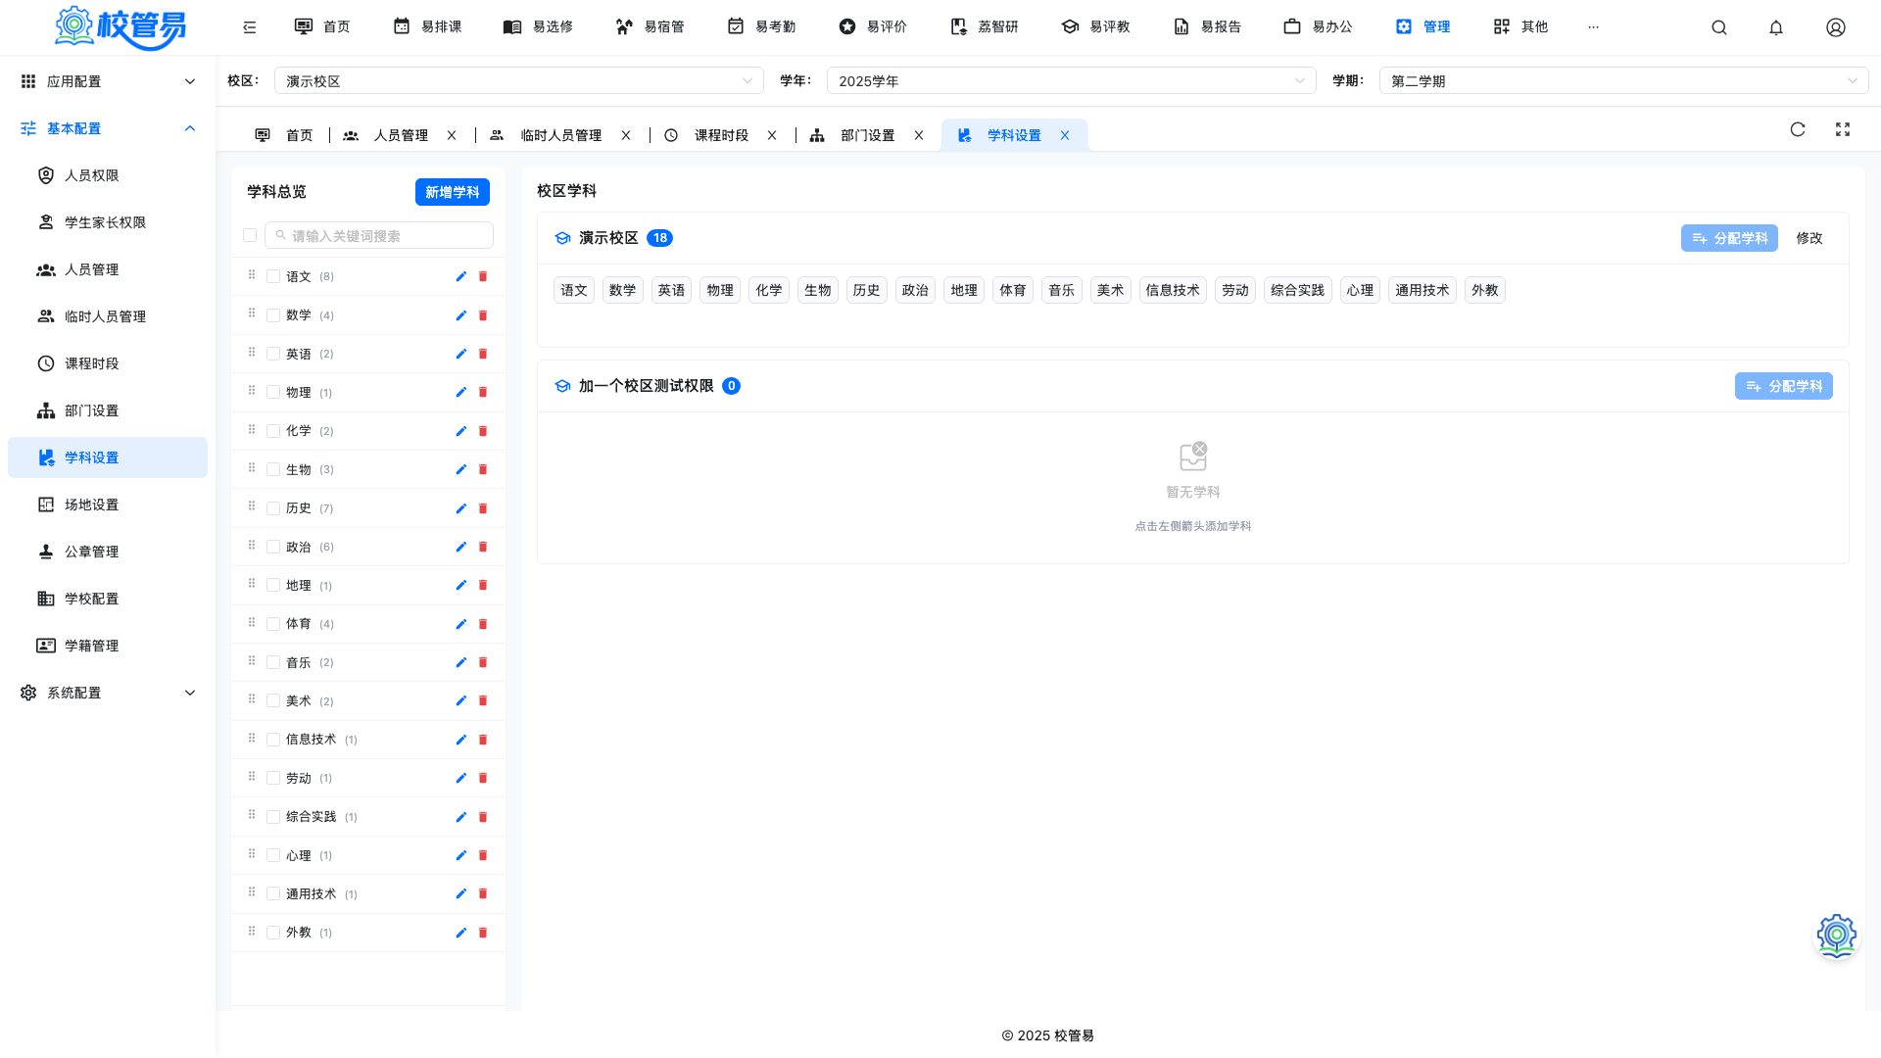Screen dimensions: 1881x1058
Task: Close the 部门设置 tab
Action: click(919, 135)
